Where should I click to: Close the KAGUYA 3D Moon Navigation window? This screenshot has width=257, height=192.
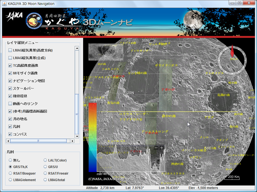point(249,3)
